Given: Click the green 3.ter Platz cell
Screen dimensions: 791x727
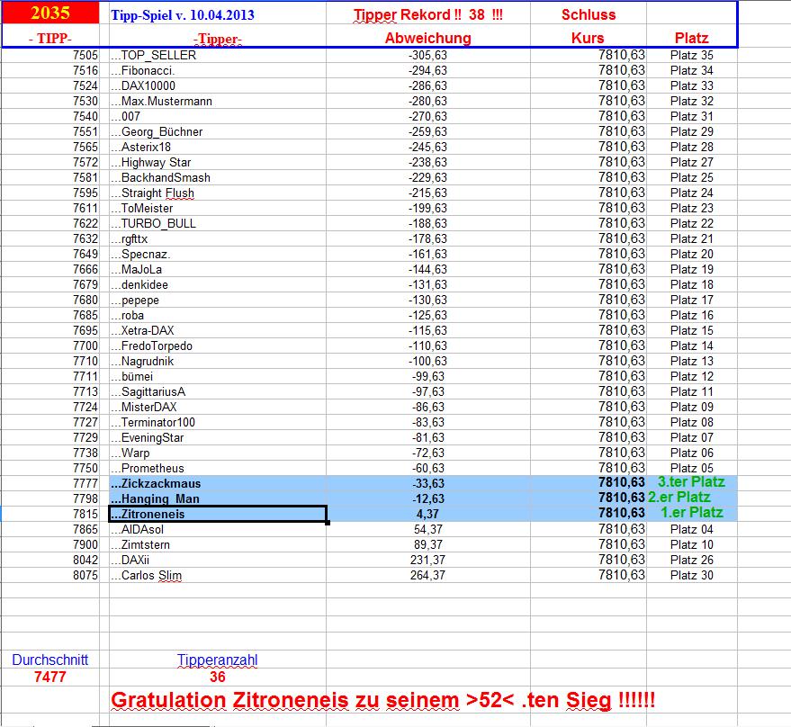Looking at the screenshot, I should point(692,481).
